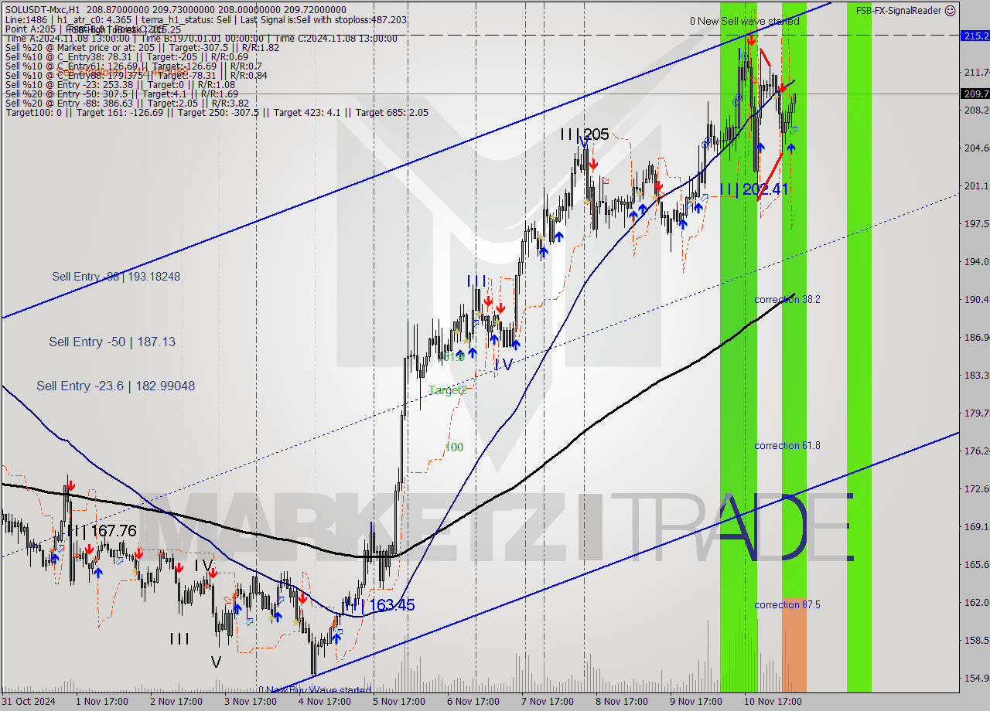990x711 pixels.
Task: Click the FSB-FX-SignalReader smiley face icon
Action: click(951, 10)
